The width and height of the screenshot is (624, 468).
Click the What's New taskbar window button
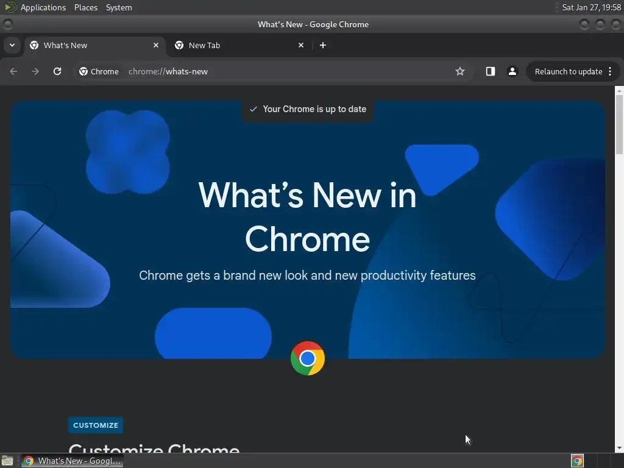coord(73,461)
